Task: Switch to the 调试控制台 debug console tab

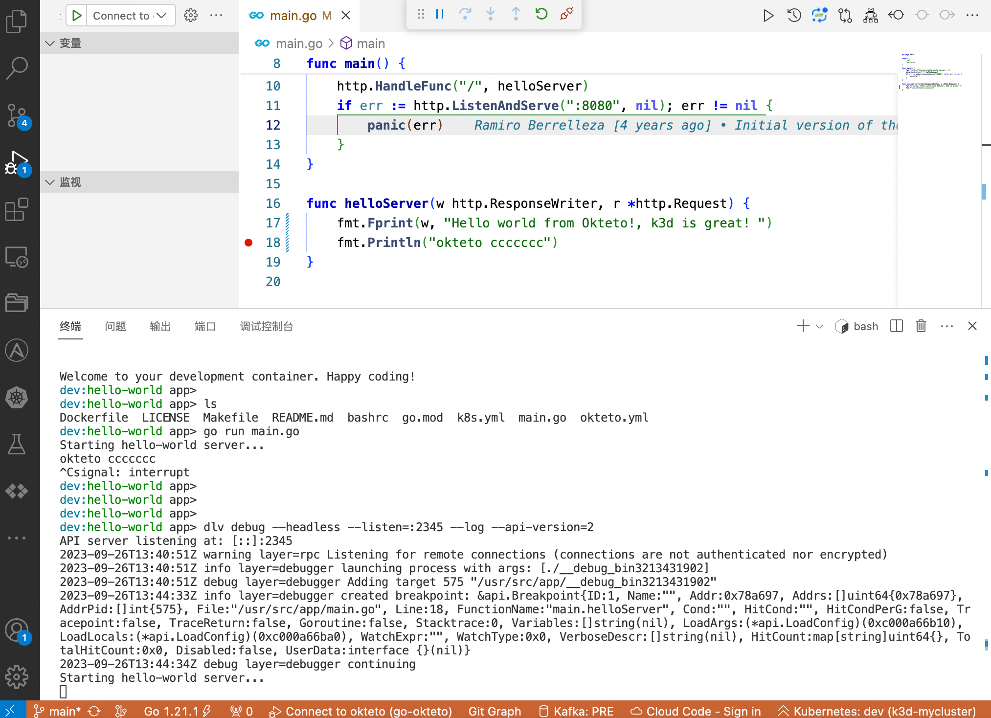Action: [x=266, y=327]
